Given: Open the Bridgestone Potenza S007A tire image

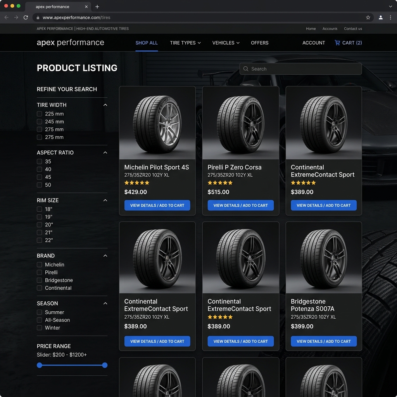Looking at the screenshot, I should 324,258.
